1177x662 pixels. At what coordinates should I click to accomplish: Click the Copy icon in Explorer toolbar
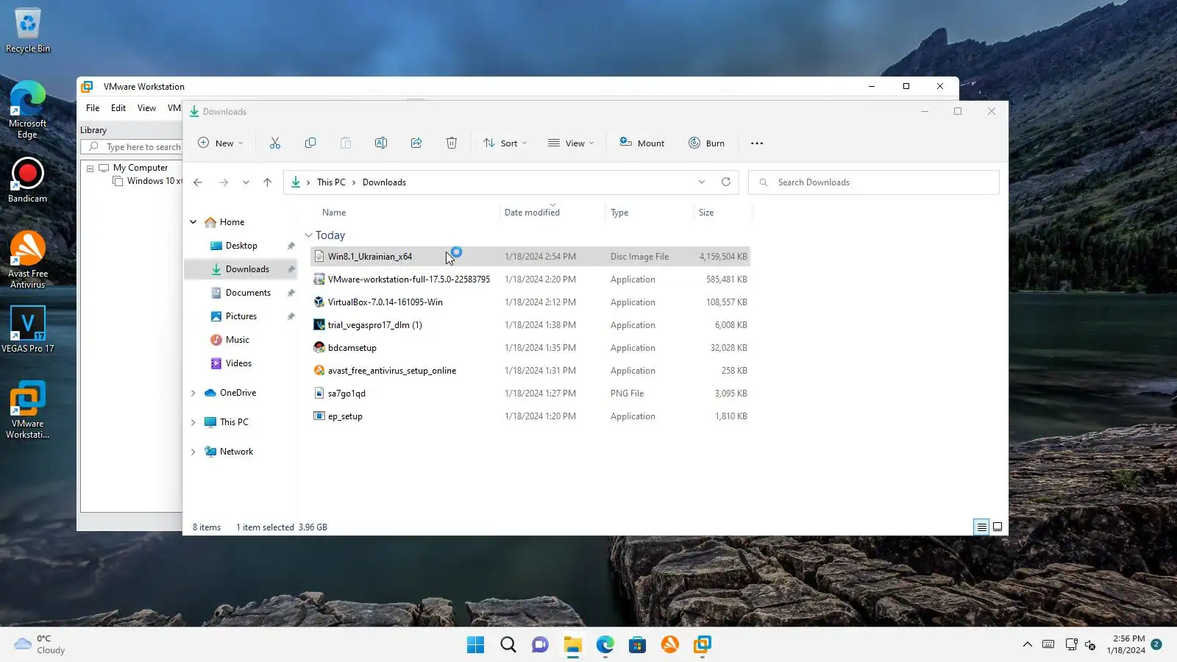[310, 143]
